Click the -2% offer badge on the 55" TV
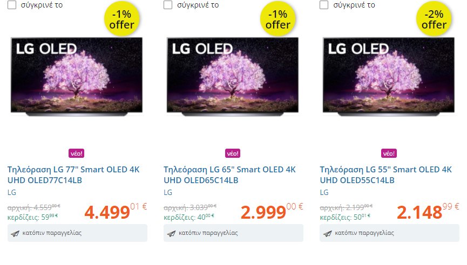Viewport: 467px width, 265px height. click(434, 19)
